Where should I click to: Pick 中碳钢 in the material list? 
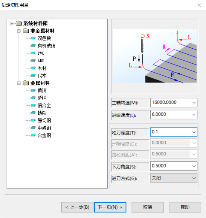[44, 128]
